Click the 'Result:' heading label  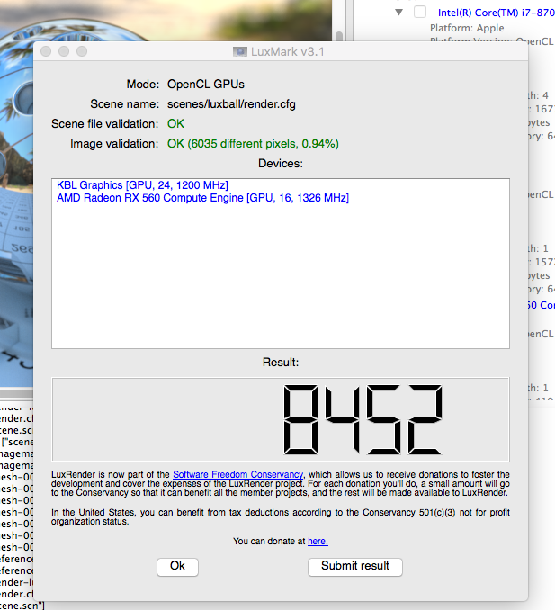tap(281, 363)
